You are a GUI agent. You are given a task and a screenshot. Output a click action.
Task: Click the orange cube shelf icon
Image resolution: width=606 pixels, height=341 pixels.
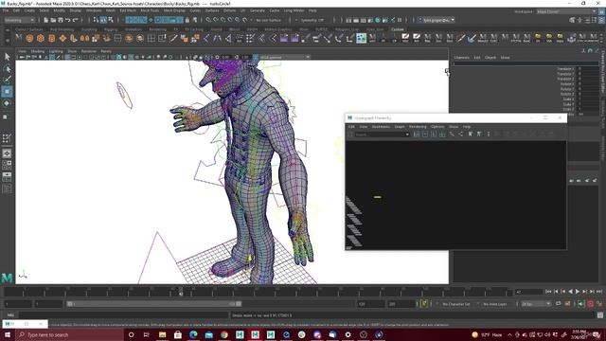point(41,38)
